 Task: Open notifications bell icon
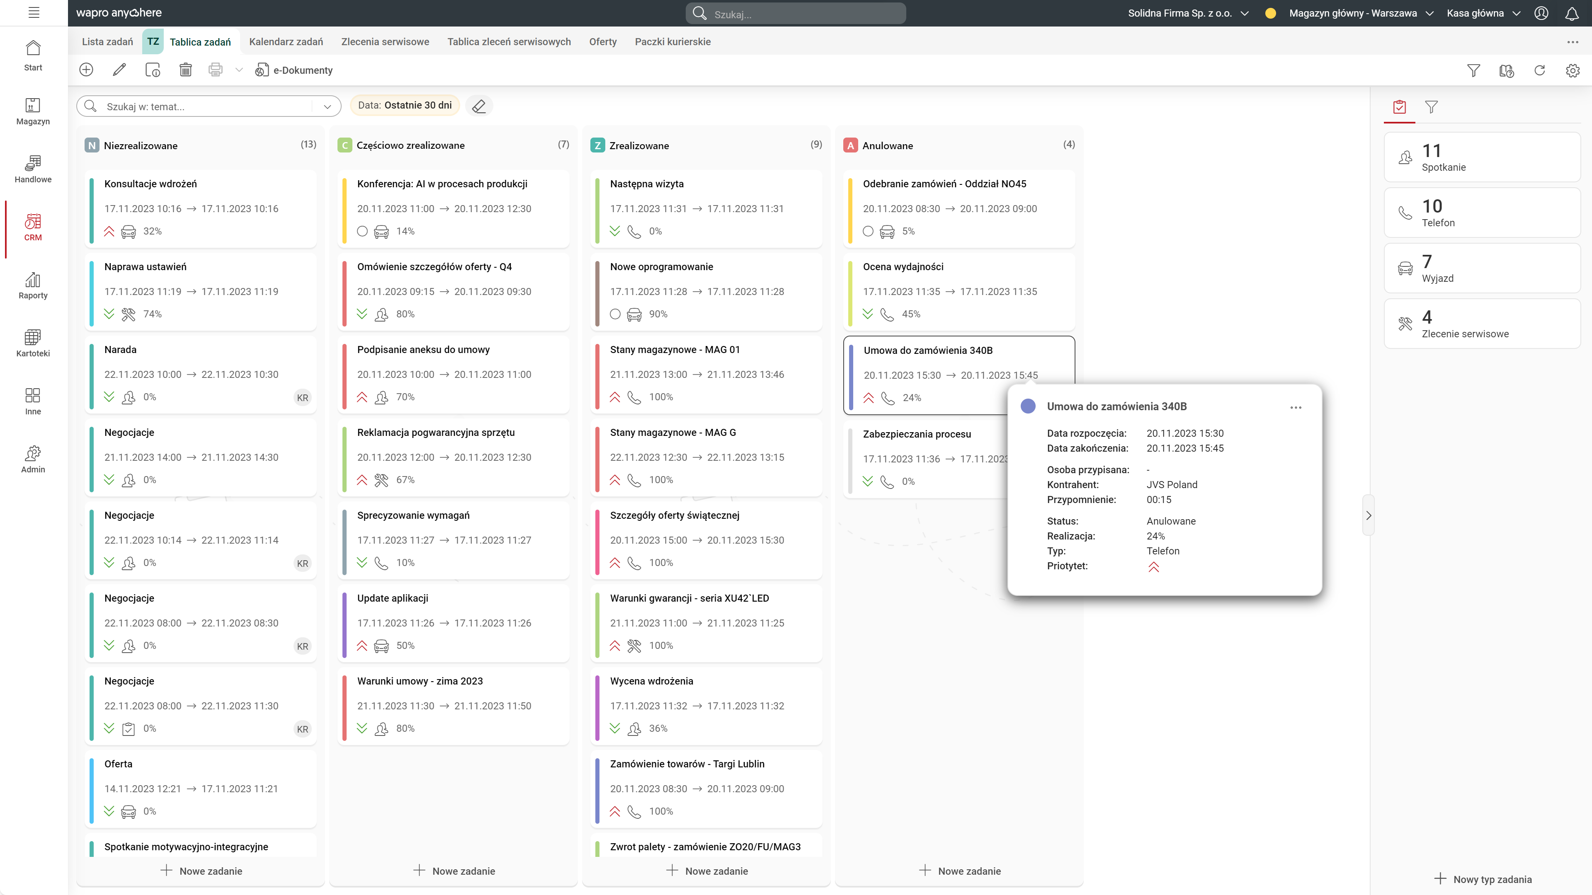1572,13
